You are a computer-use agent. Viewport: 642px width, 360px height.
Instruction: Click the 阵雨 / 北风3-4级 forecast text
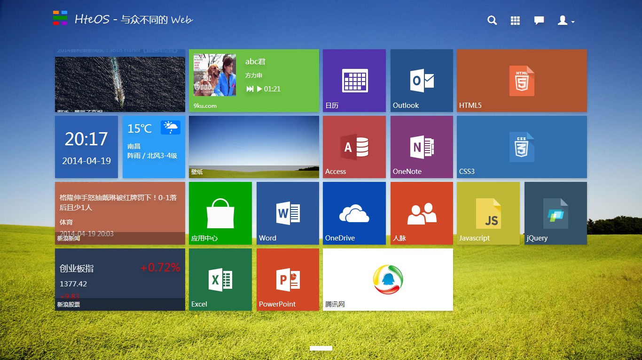coord(152,156)
